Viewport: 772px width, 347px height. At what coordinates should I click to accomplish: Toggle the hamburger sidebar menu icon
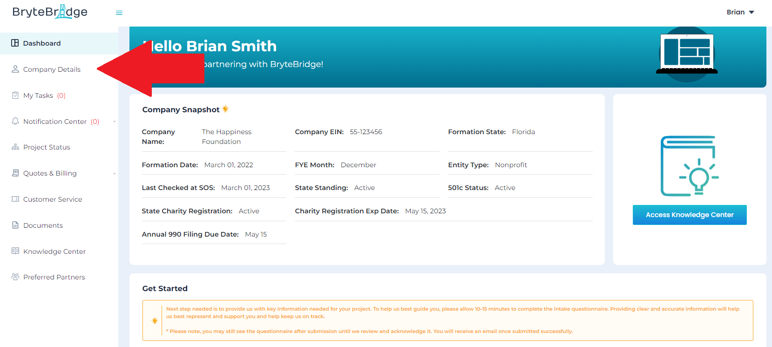(119, 13)
